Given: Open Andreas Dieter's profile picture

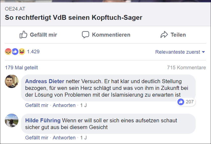Looking at the screenshot, I should coord(12,81).
